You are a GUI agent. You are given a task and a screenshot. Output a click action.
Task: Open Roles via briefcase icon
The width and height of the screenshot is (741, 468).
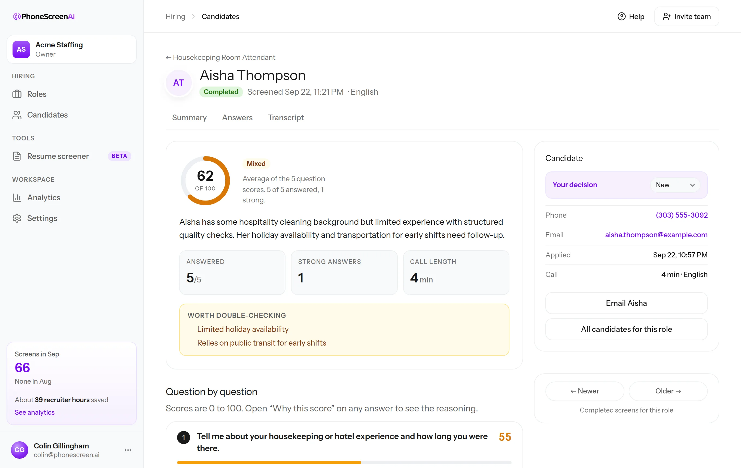(x=17, y=94)
